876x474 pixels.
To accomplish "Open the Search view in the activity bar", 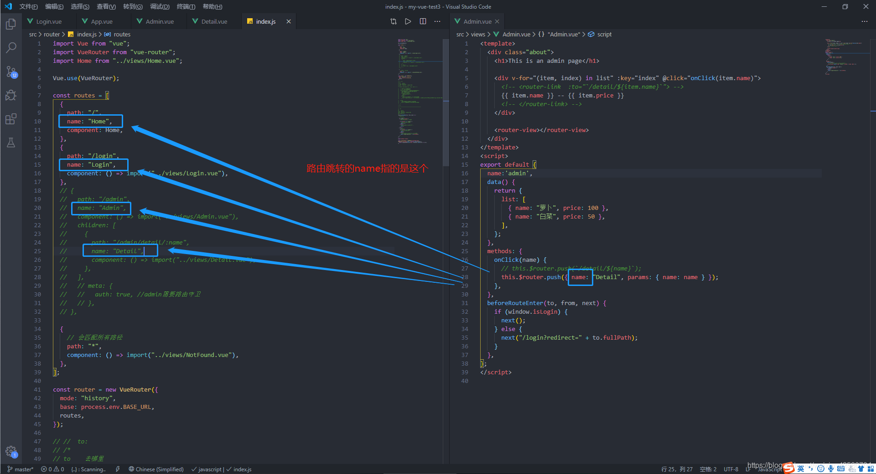I will tap(11, 47).
